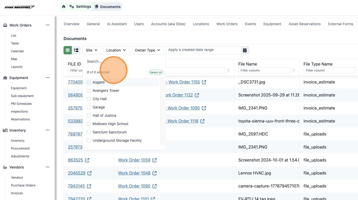Click the Work Orders sidebar section icon
358x200 pixels.
(5, 25)
